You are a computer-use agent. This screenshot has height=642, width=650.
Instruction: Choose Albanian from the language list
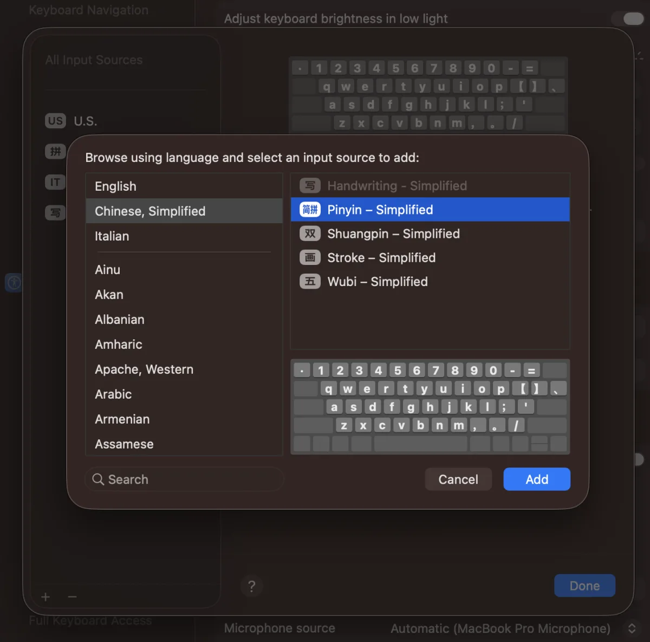tap(184, 320)
